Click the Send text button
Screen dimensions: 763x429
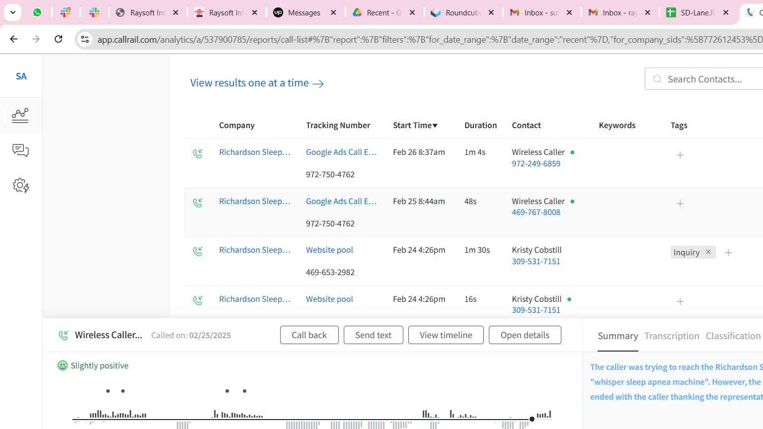[373, 335]
